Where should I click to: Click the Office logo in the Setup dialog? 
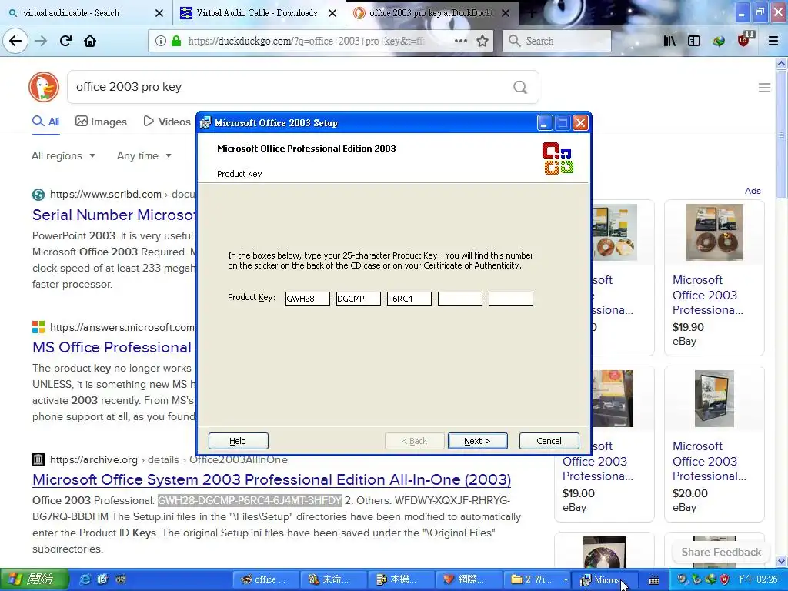[558, 159]
